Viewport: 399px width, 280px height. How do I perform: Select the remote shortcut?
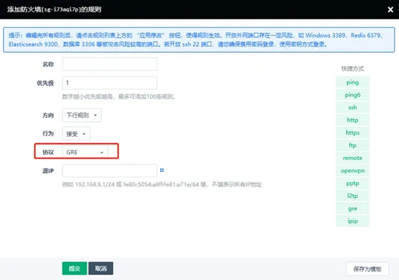tap(352, 158)
